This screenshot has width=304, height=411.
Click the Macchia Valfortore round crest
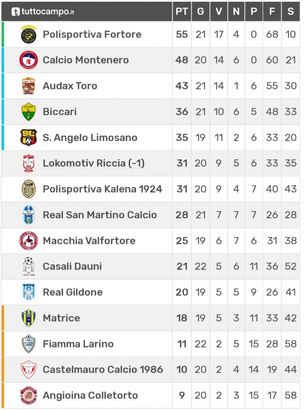click(28, 241)
